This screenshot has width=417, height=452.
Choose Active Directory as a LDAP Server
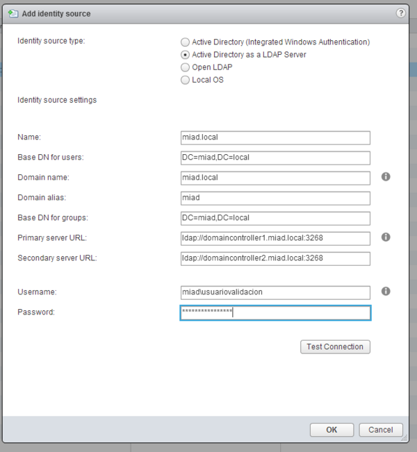pos(185,55)
